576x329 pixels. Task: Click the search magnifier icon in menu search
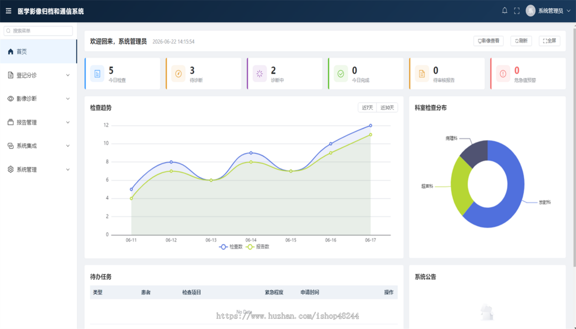[x=9, y=31]
